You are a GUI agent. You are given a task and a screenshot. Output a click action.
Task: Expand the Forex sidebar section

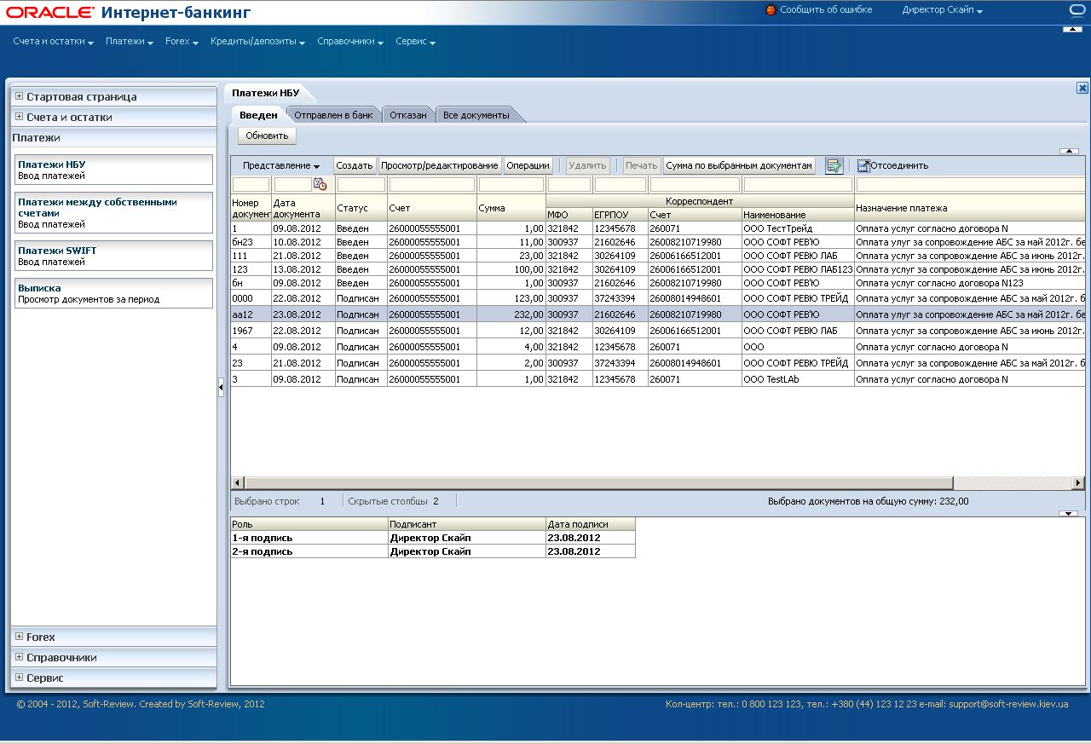point(19,637)
